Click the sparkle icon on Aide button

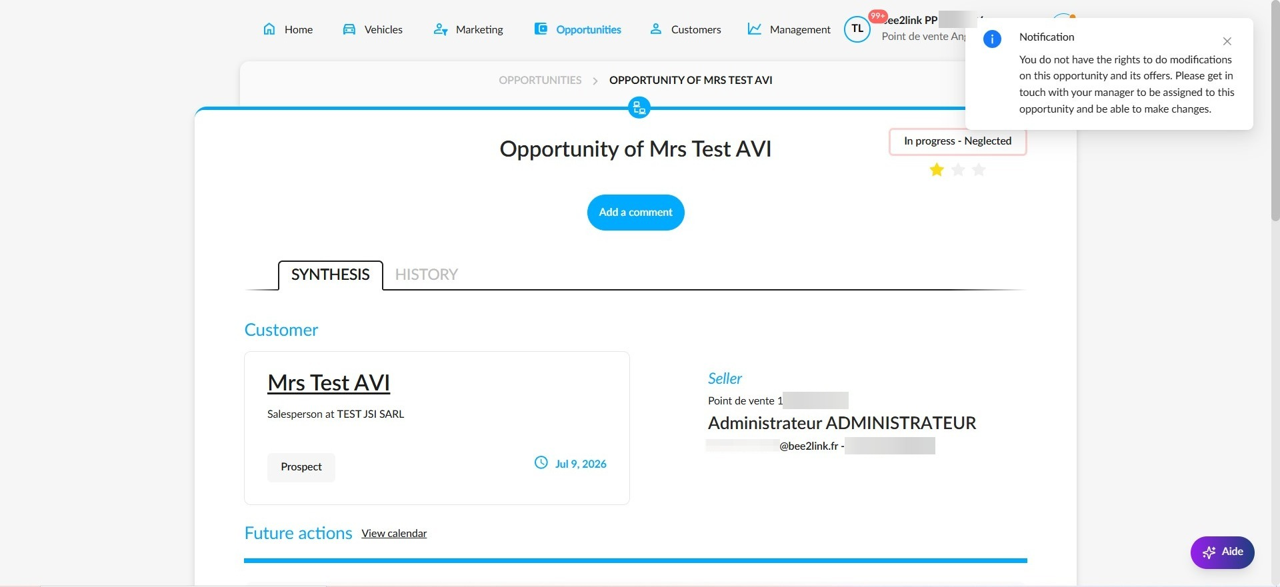coord(1209,552)
